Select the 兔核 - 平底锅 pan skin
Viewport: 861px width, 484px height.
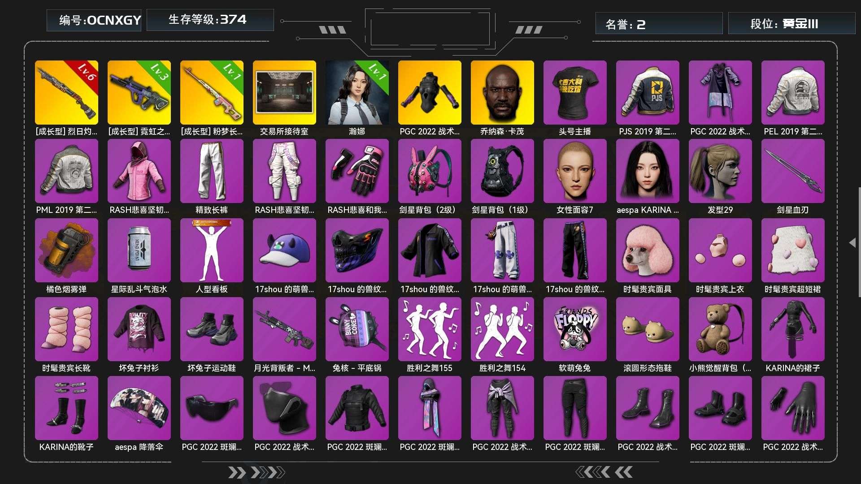tap(357, 329)
